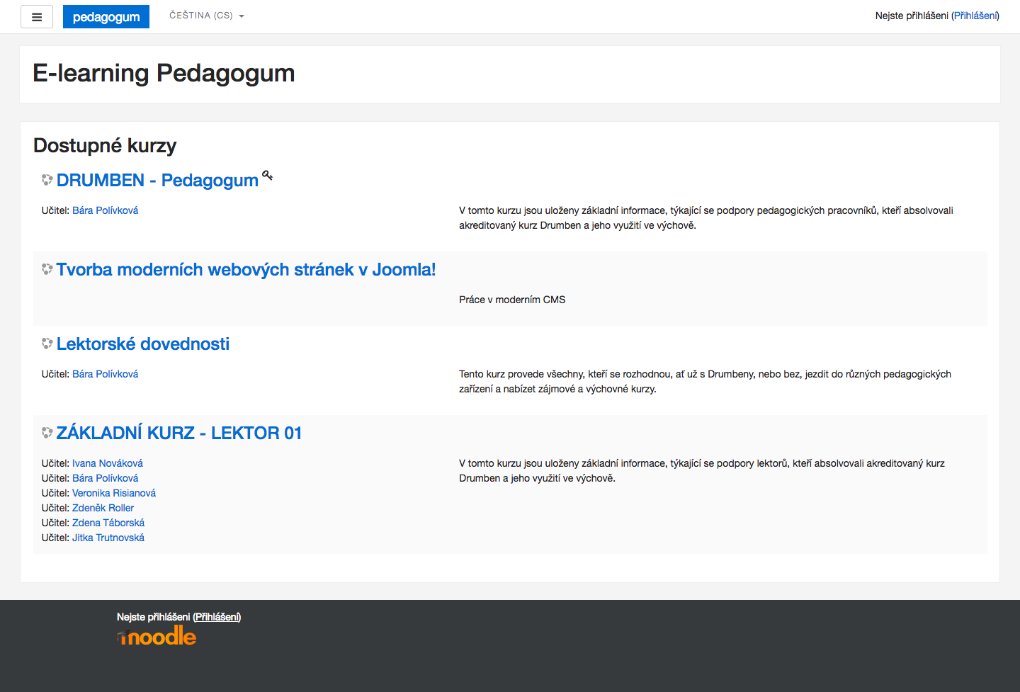Open teacher Bára Polívková under DRUMBEN course
Screen dimensions: 1020x692
[x=105, y=210]
